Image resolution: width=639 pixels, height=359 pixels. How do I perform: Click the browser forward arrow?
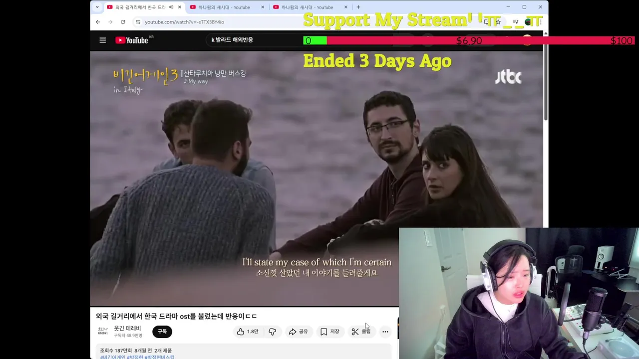pos(110,22)
